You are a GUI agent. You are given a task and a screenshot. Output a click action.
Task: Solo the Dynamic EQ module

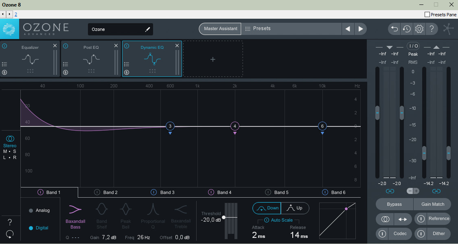pyautogui.click(x=127, y=72)
